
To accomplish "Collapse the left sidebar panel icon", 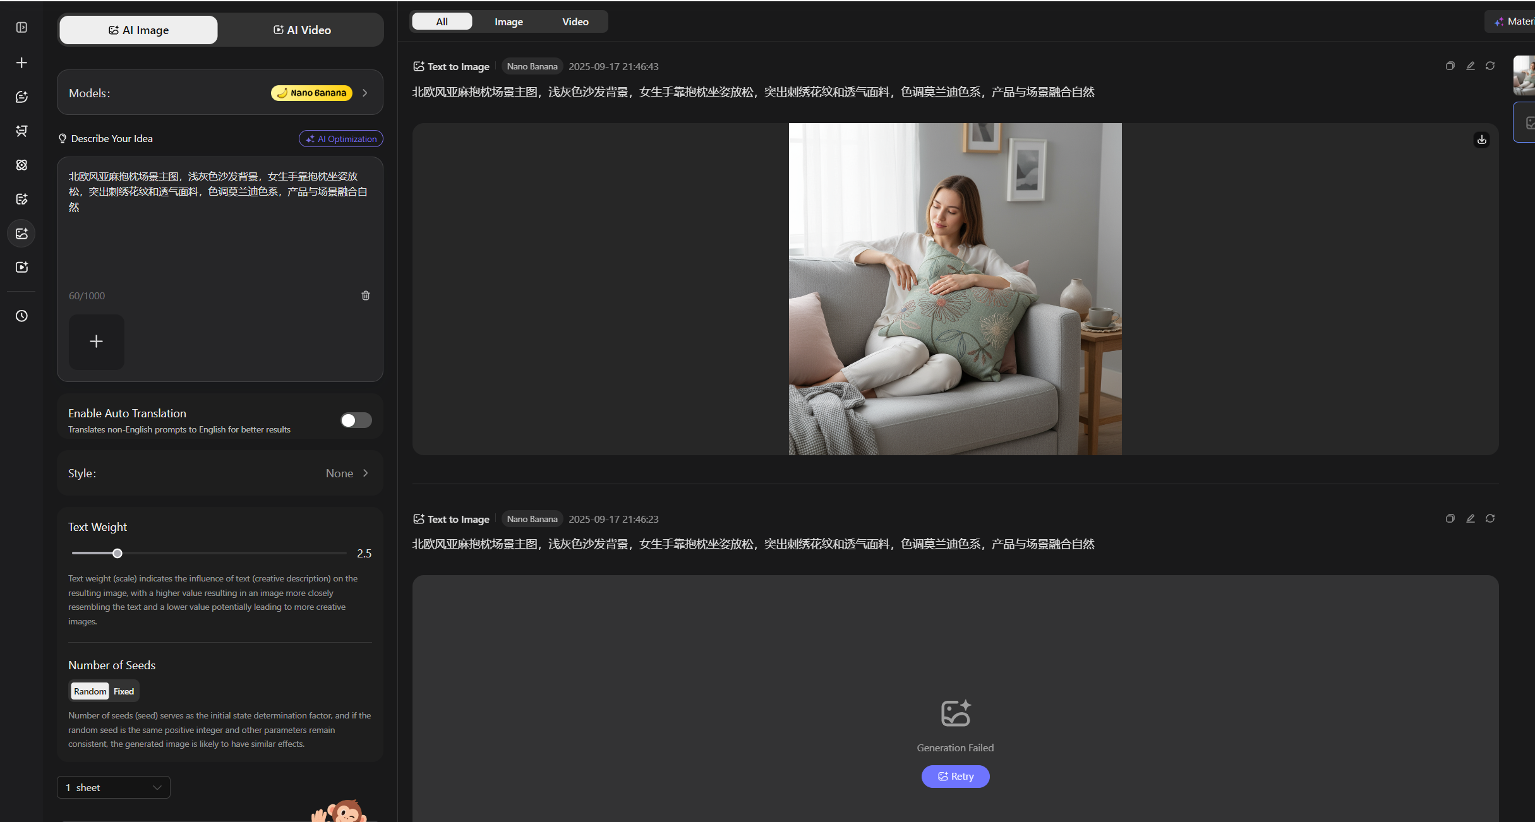I will pos(21,27).
